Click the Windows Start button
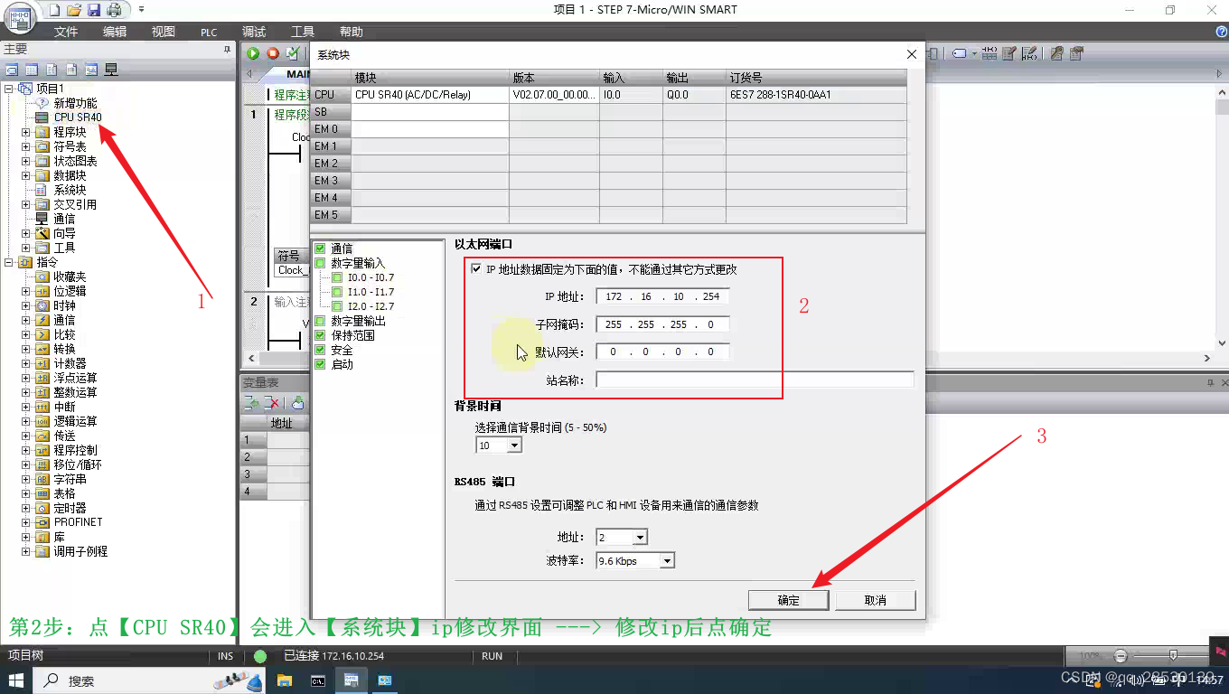1229x694 pixels. 16,680
